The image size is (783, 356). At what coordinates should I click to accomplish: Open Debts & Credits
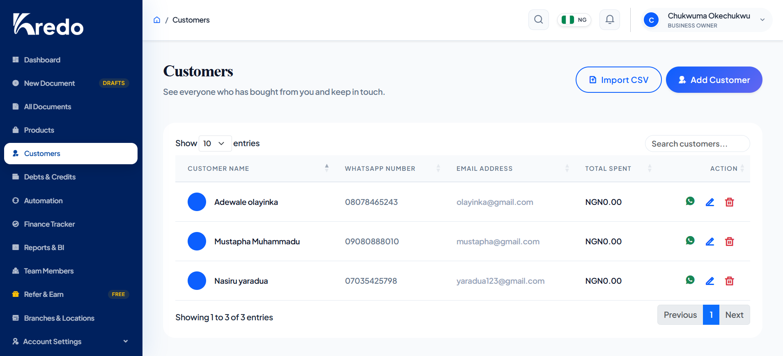(x=71, y=177)
